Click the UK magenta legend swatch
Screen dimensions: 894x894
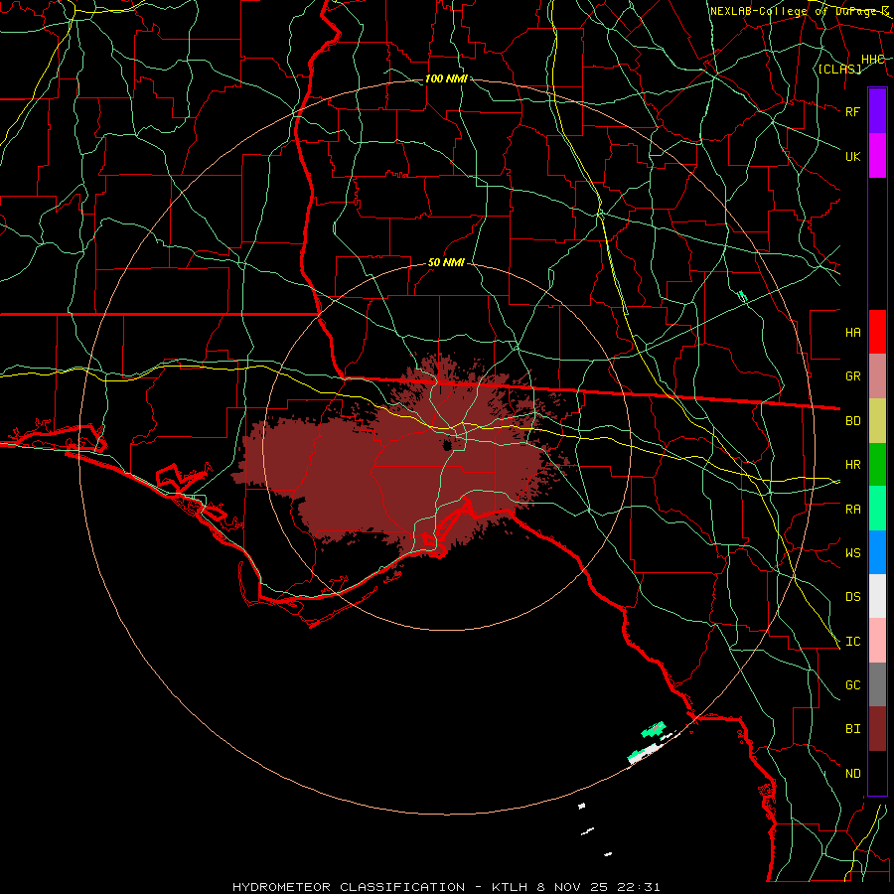pos(877,156)
